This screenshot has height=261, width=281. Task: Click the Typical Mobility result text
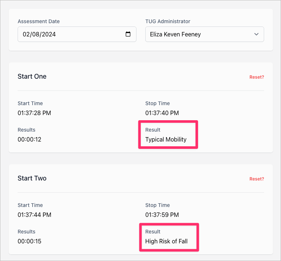(166, 139)
